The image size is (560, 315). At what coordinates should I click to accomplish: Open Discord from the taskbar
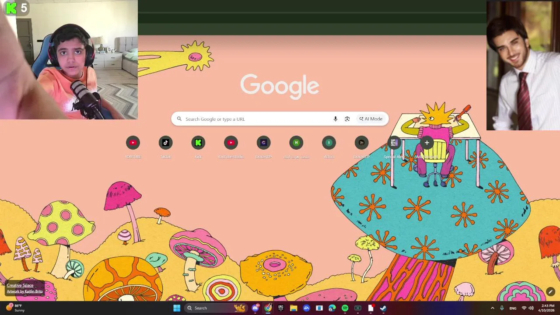click(x=255, y=308)
